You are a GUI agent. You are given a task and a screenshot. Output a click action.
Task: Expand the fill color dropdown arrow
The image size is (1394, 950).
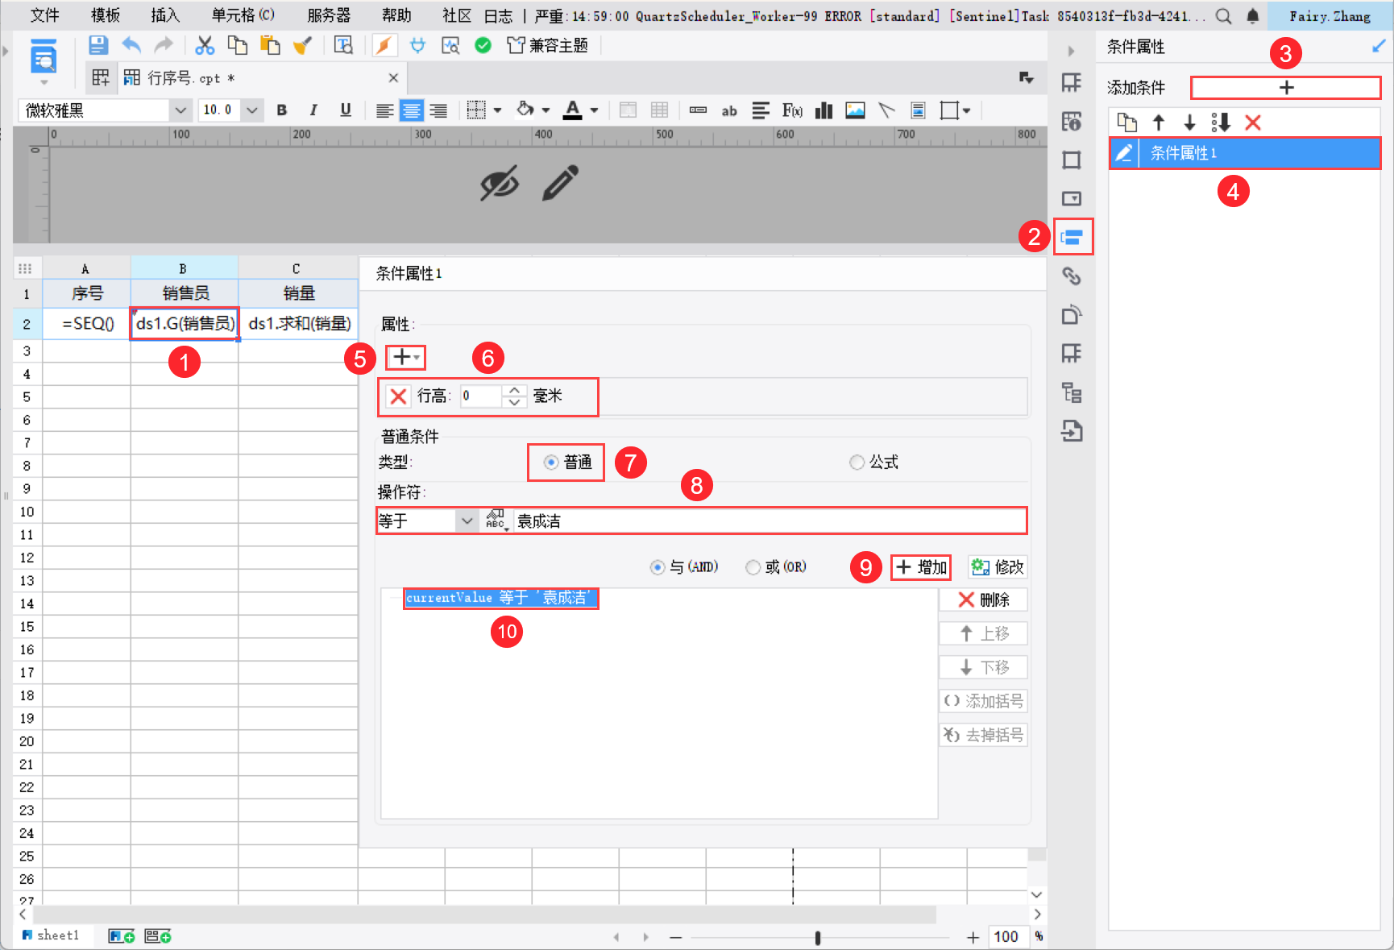(x=546, y=110)
